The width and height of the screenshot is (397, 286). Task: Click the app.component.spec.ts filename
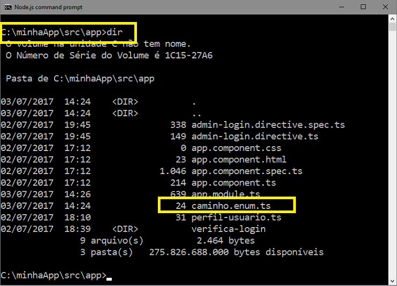point(247,171)
